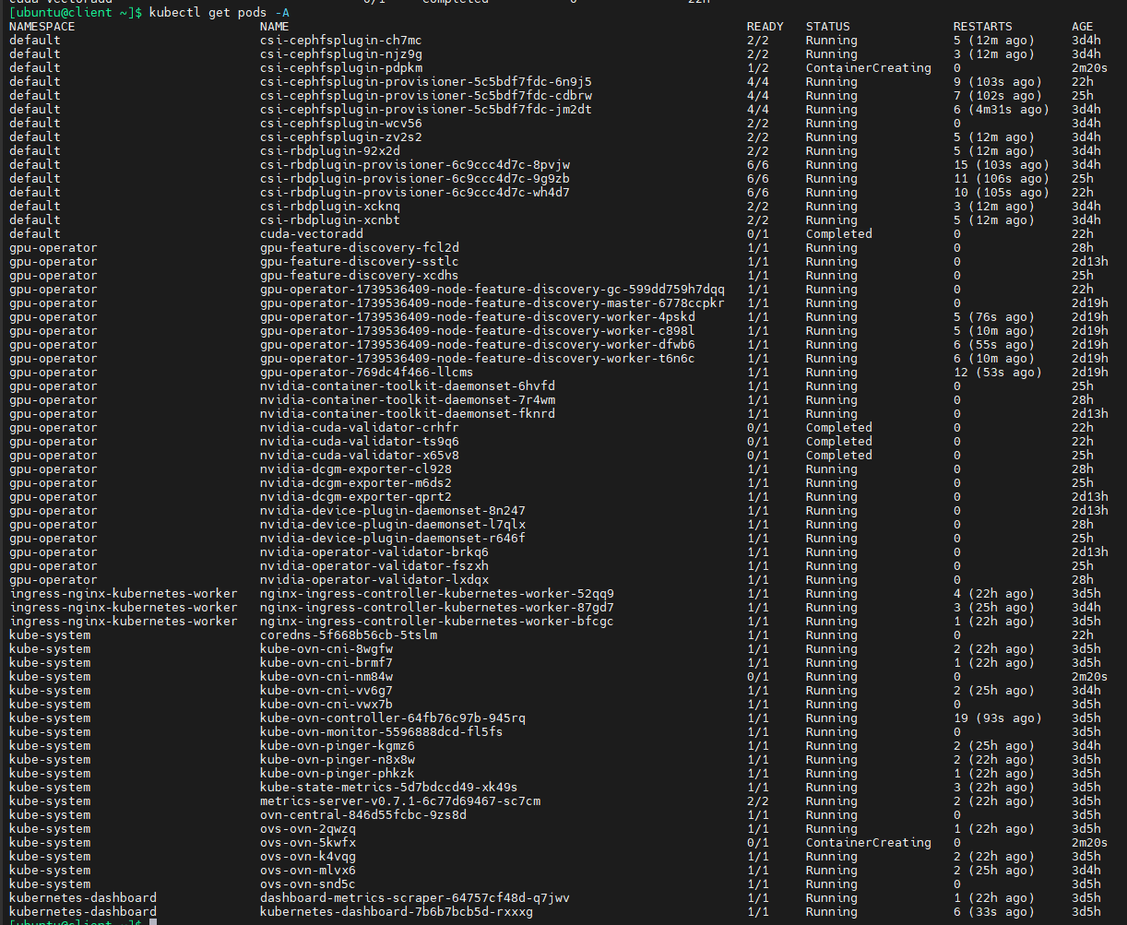
Task: Click pod csi-rbdplugin-provisioner-6c9ccc4d7c-wh4d7
Action: point(415,193)
